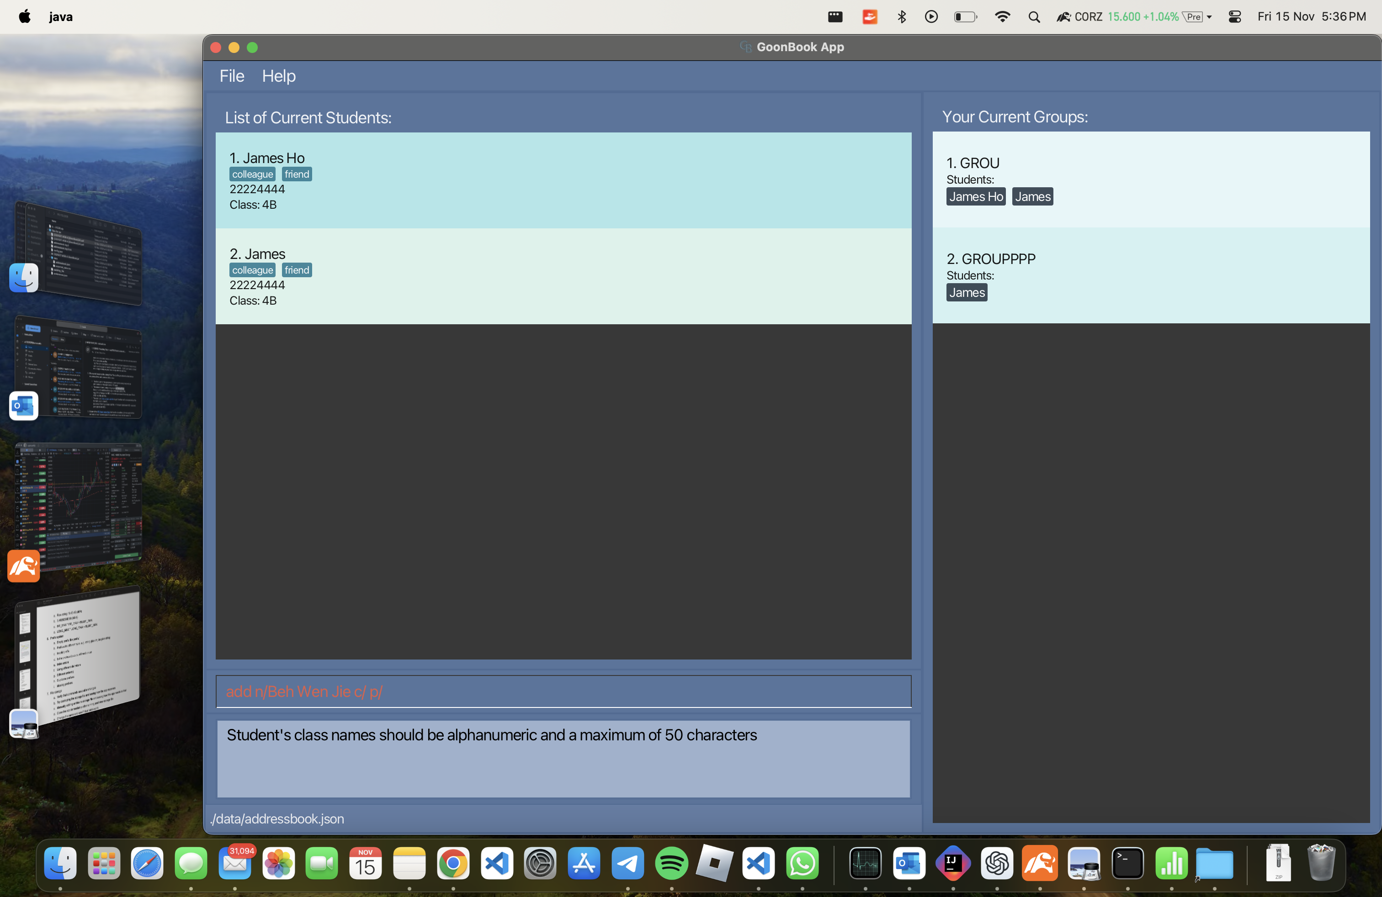Open Control Center toggle in menu bar
The width and height of the screenshot is (1382, 897).
pyautogui.click(x=1234, y=17)
